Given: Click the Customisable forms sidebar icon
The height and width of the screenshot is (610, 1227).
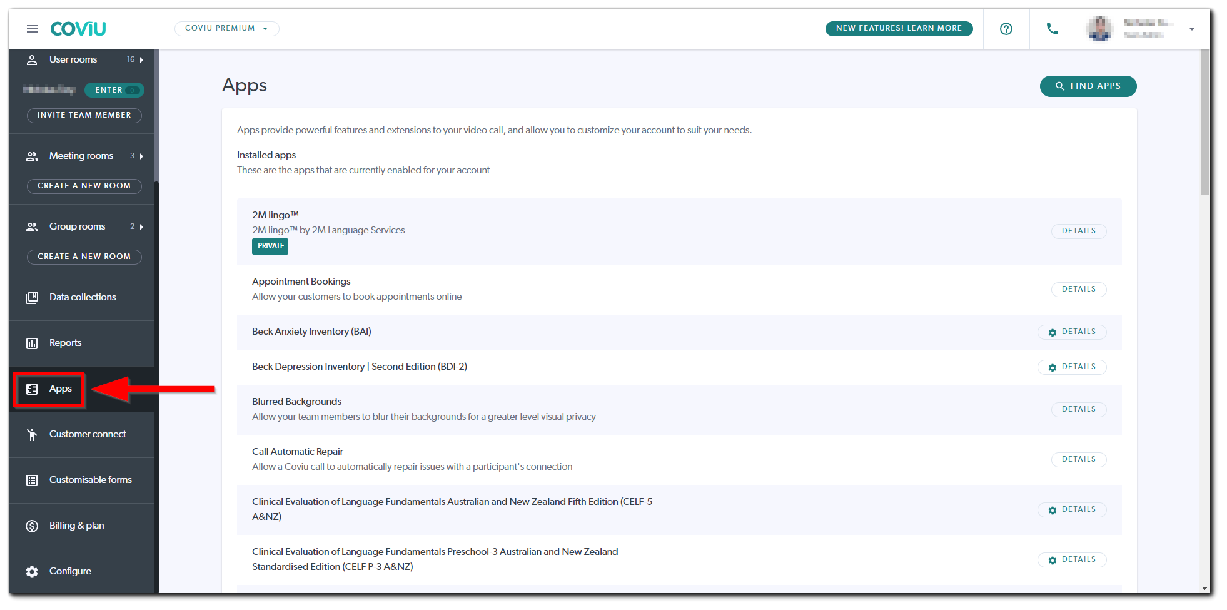Looking at the screenshot, I should 32,480.
